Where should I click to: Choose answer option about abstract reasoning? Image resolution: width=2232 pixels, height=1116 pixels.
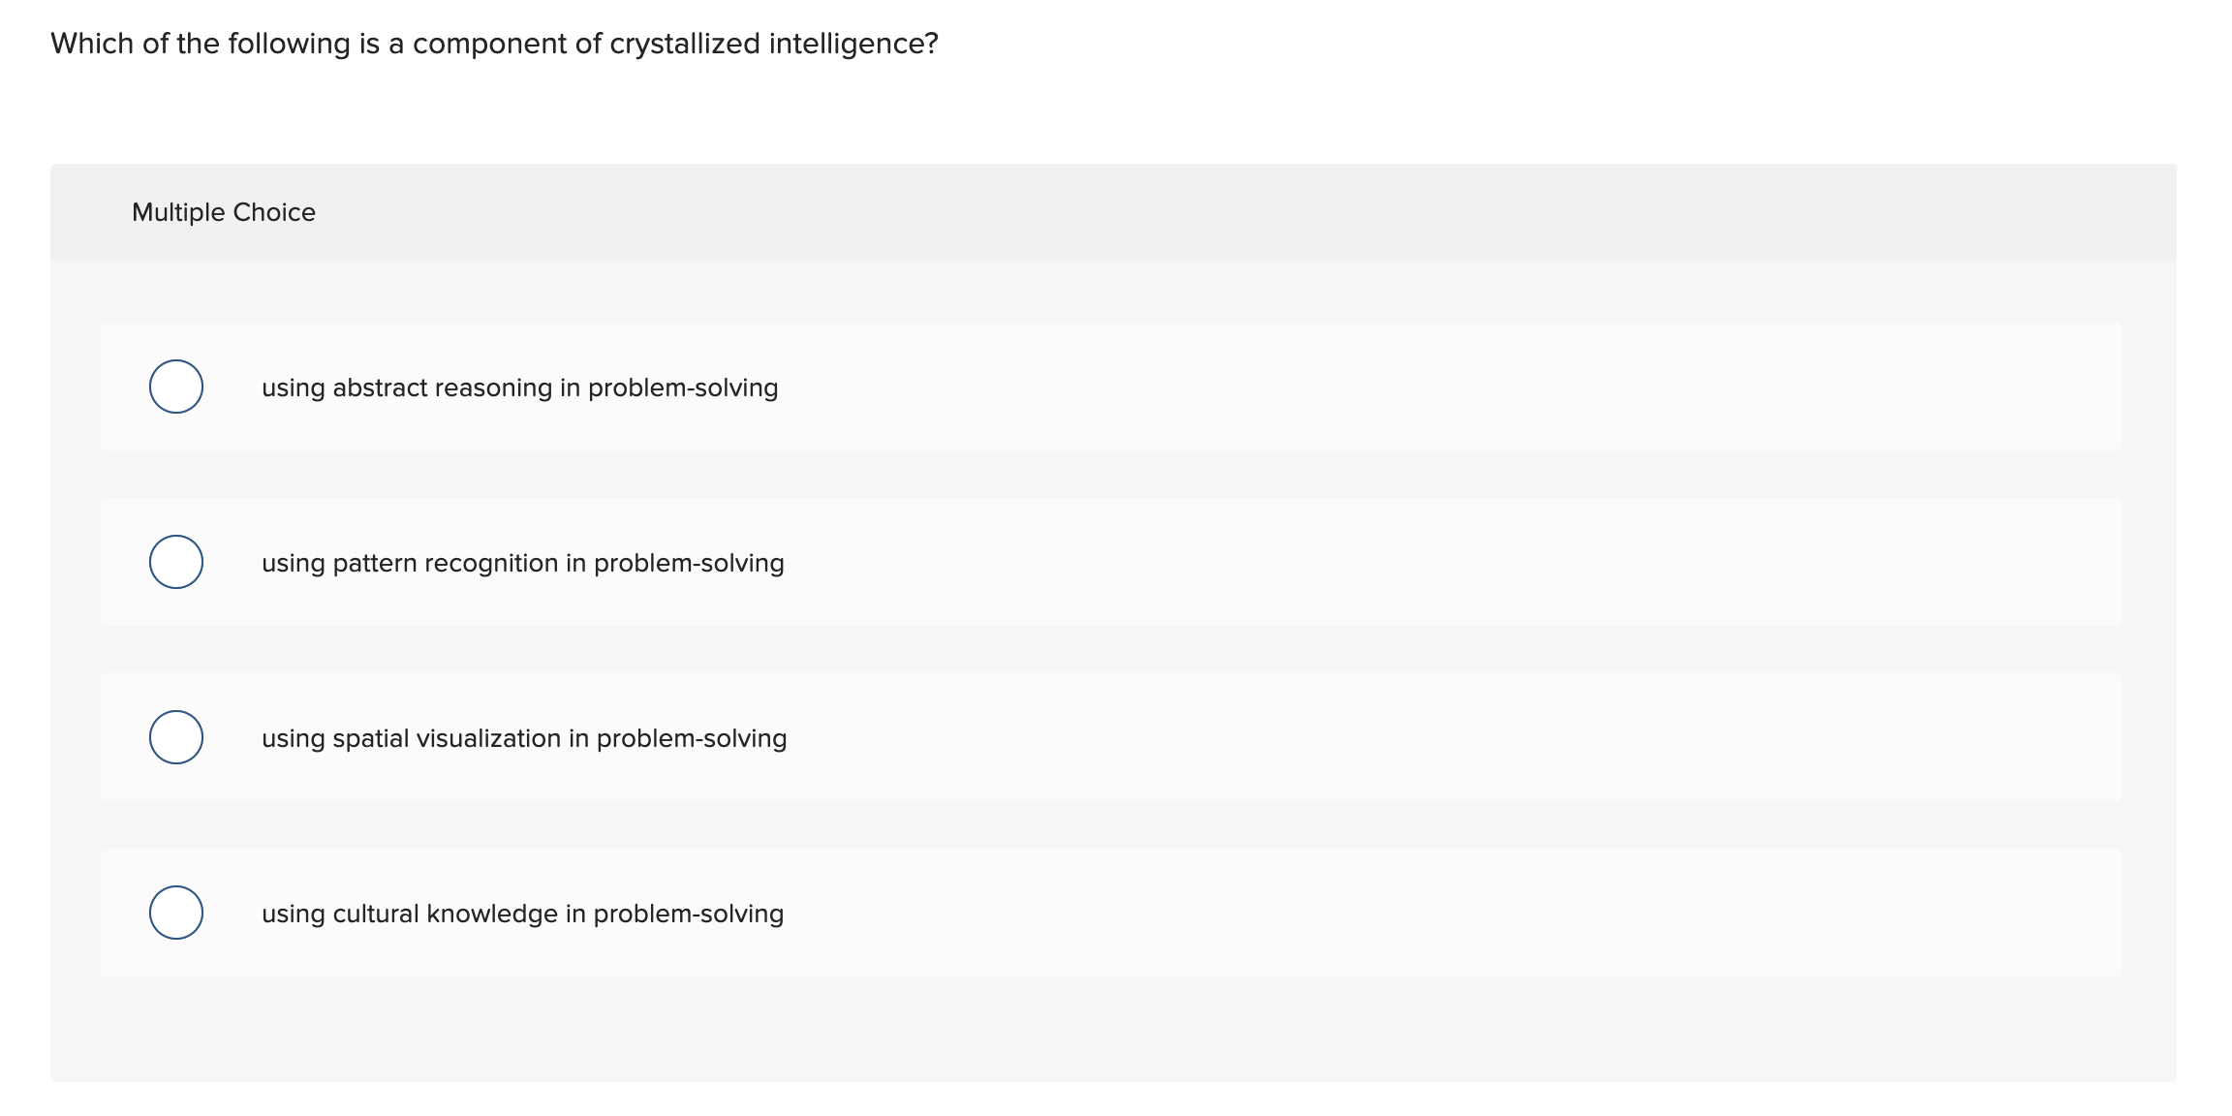tap(520, 387)
